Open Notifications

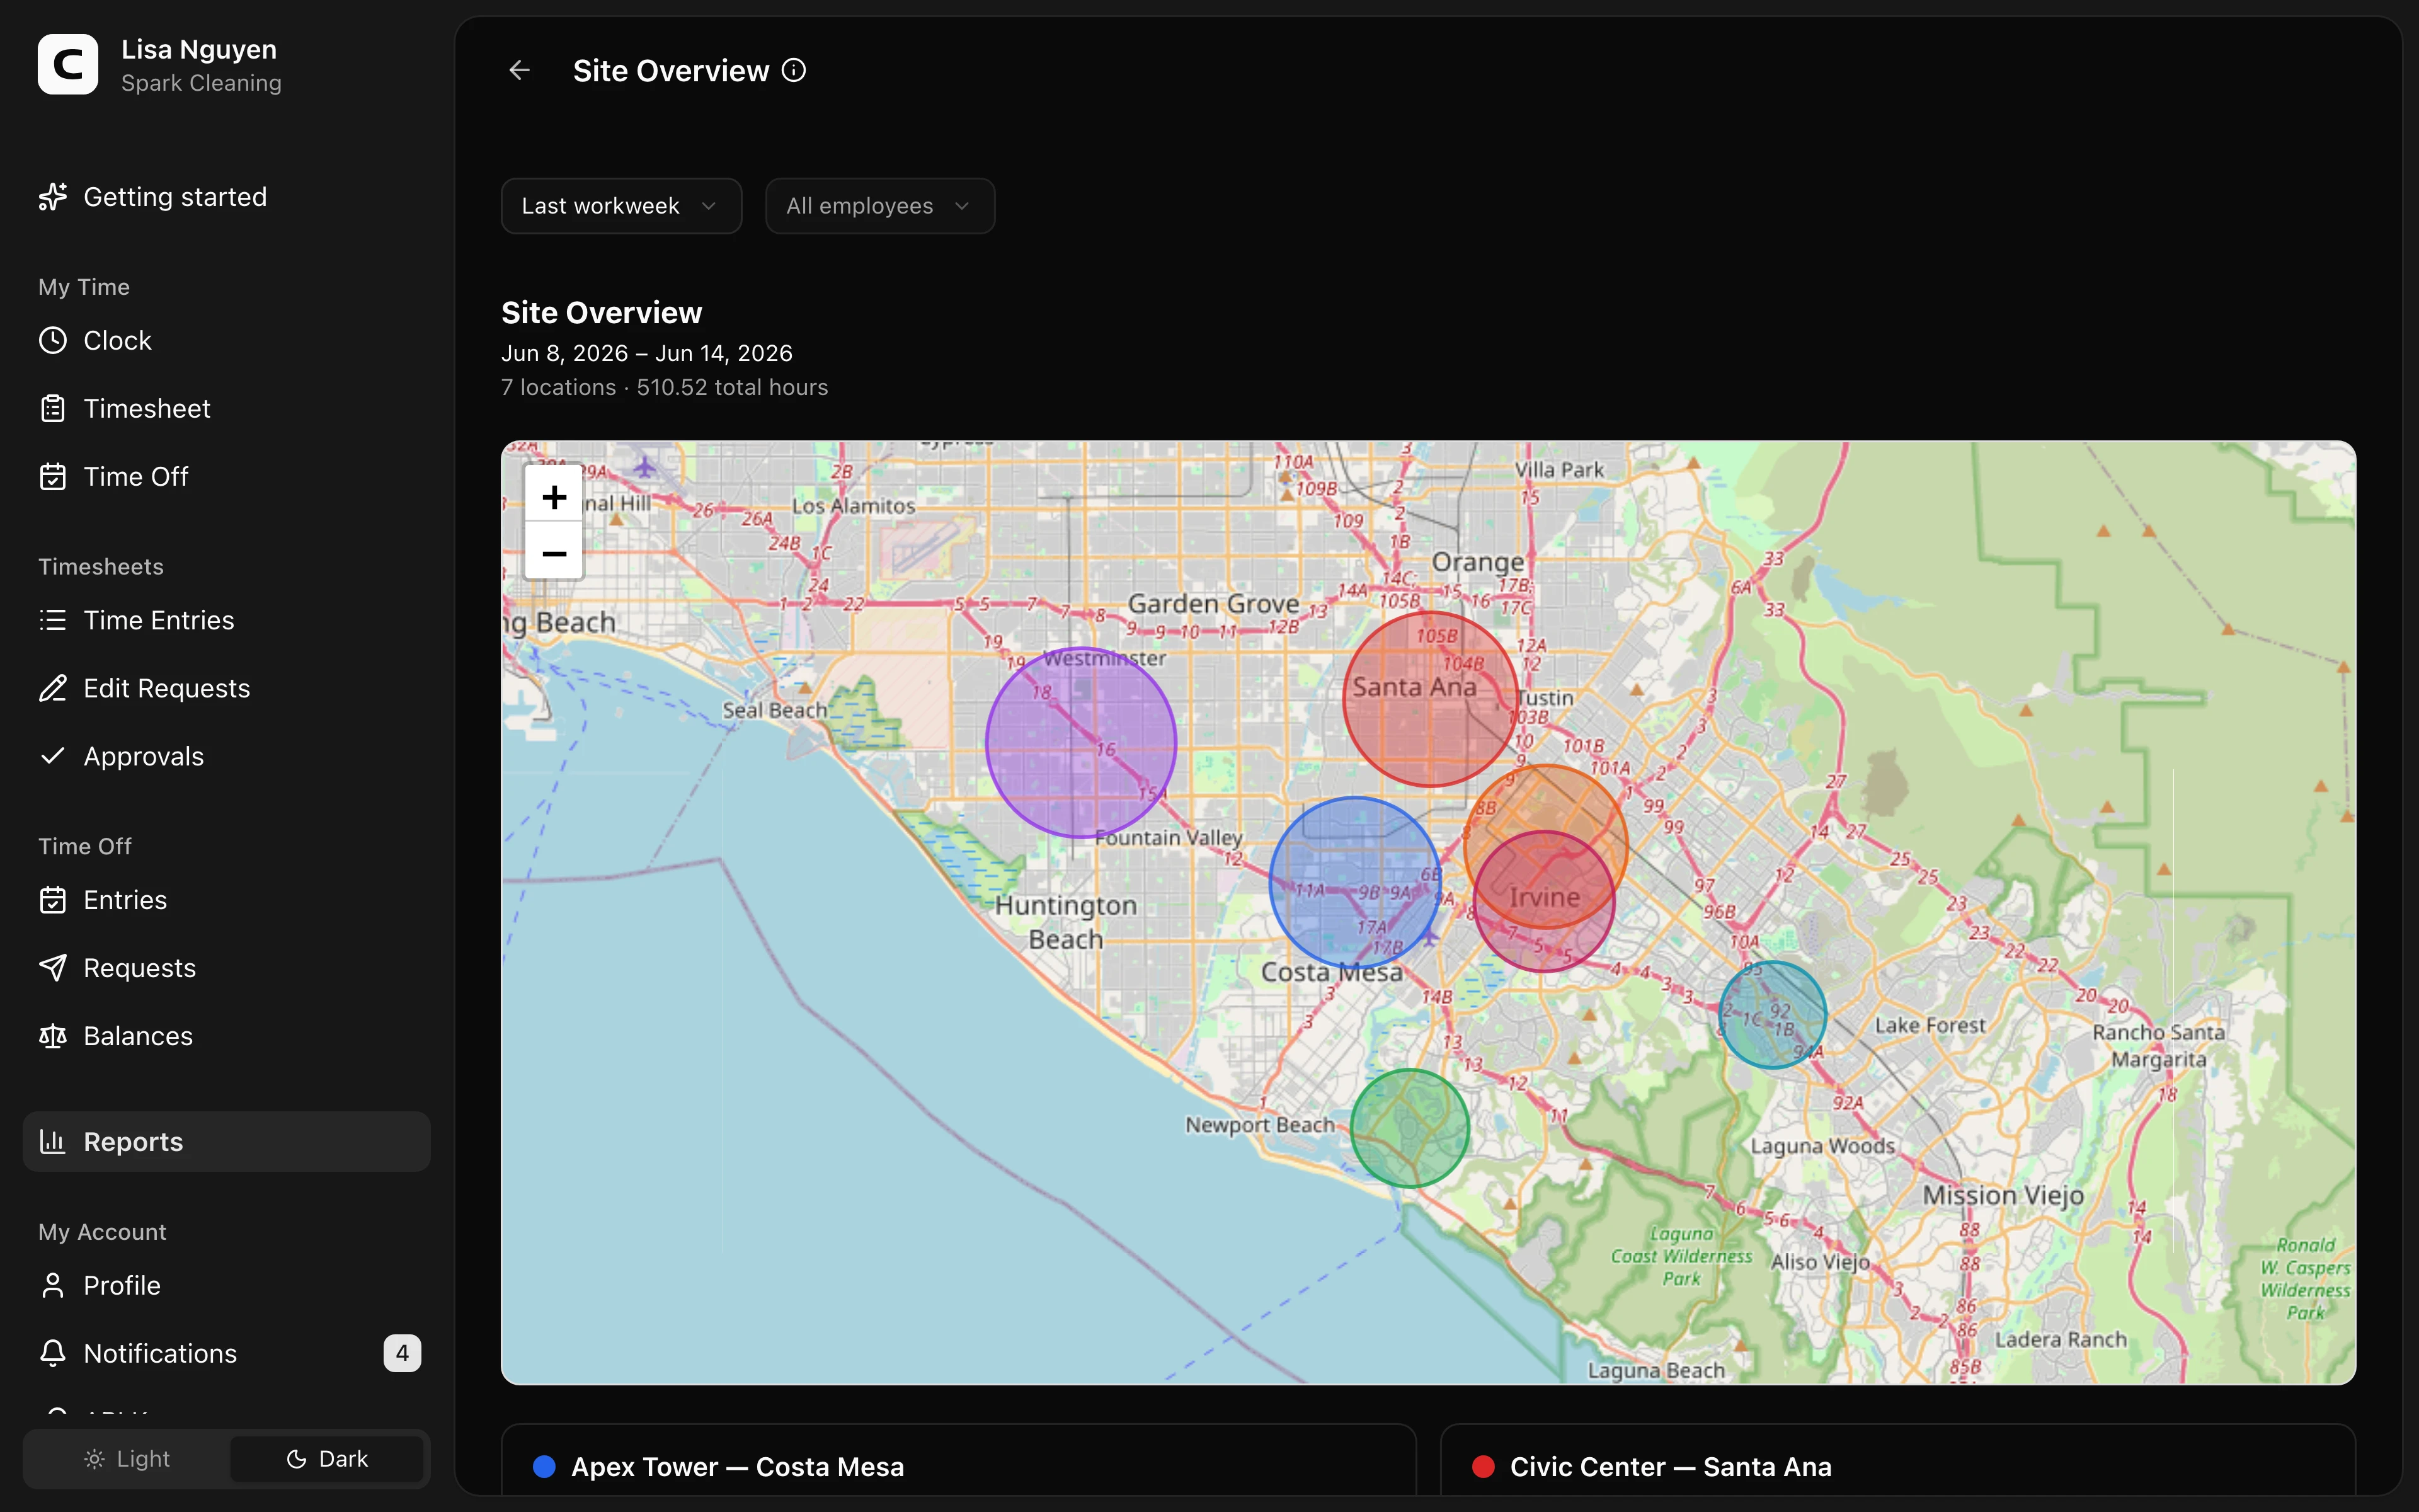[226, 1353]
